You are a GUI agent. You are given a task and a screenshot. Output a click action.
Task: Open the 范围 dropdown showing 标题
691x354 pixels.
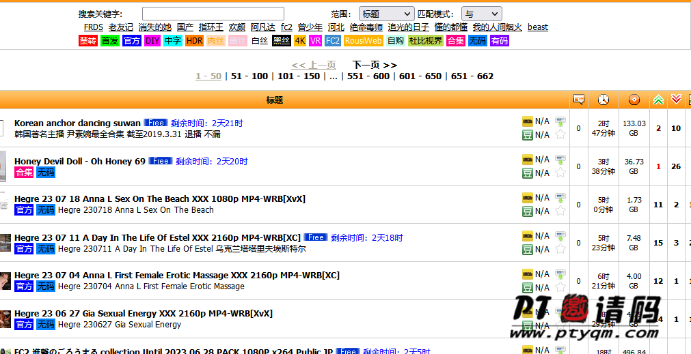[386, 14]
